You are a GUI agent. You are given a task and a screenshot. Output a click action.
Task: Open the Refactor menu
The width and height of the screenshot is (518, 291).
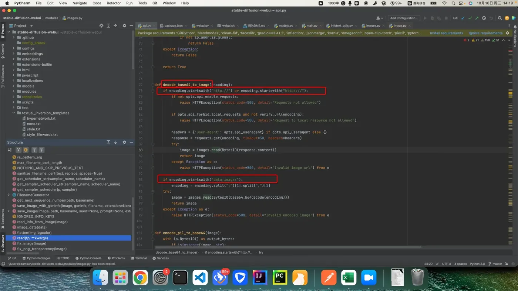click(x=114, y=3)
